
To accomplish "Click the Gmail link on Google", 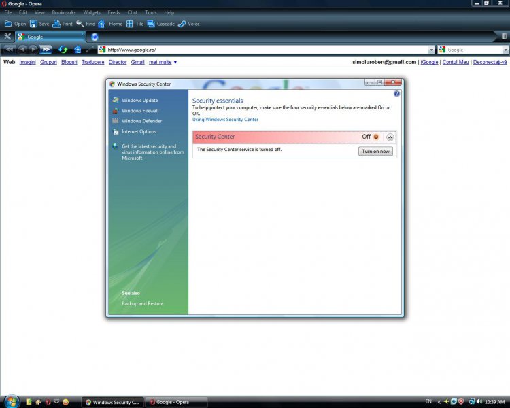I will coord(137,62).
